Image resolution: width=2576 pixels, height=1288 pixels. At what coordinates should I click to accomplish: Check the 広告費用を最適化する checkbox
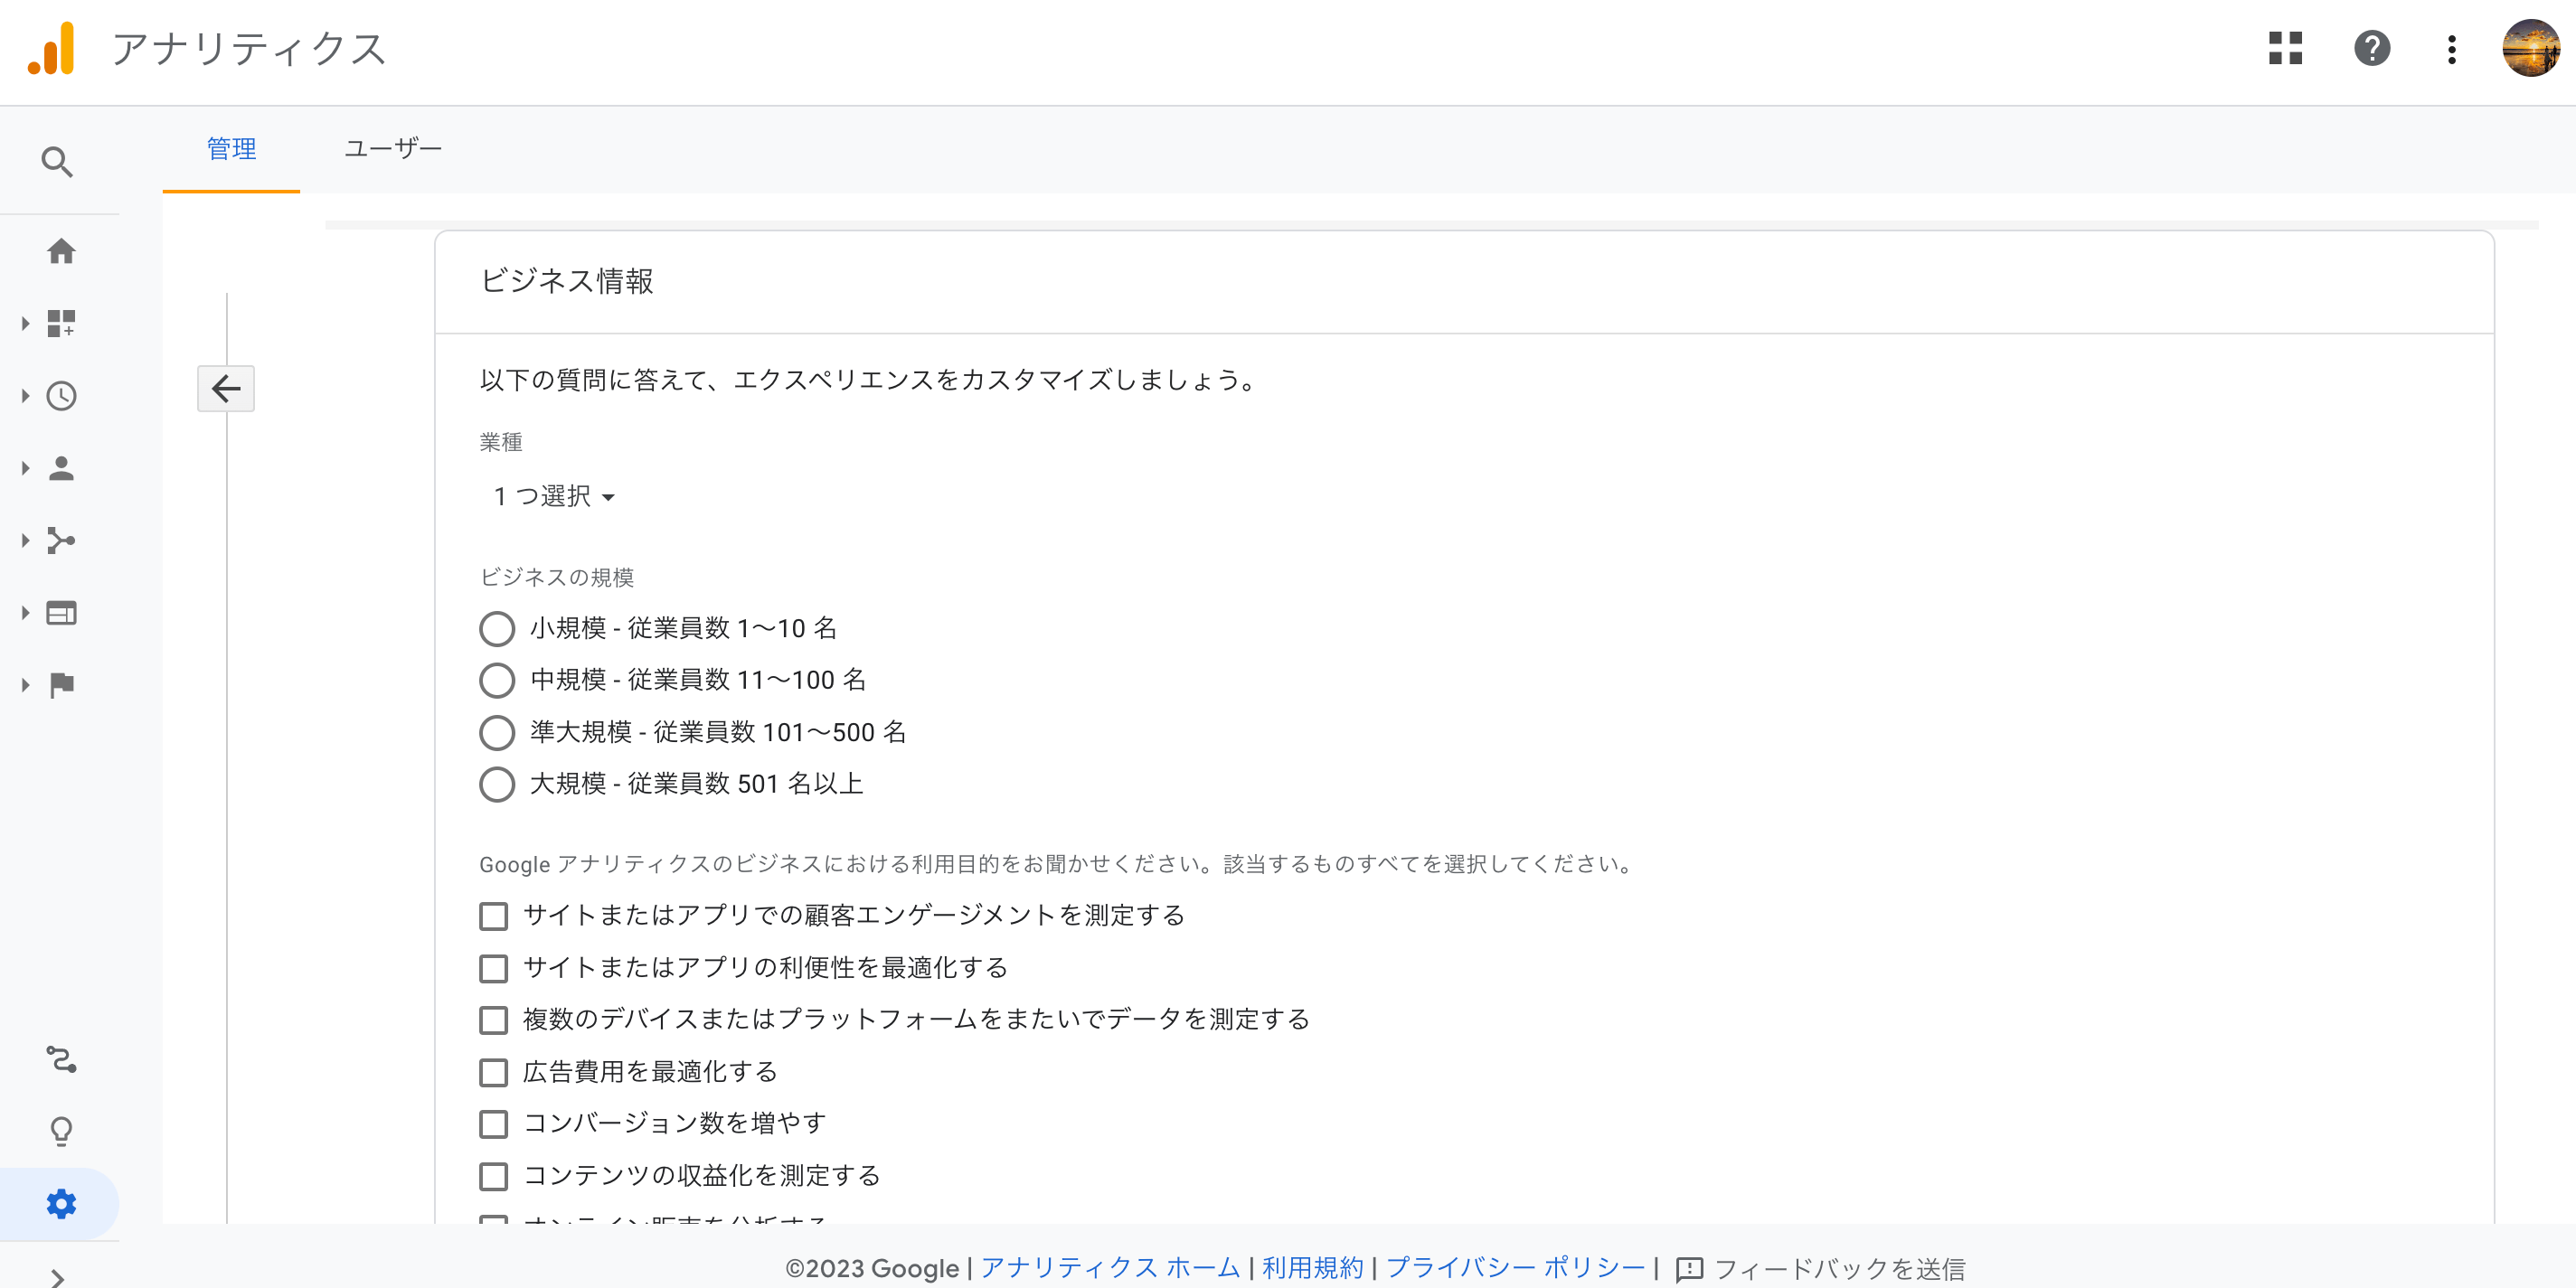tap(493, 1072)
